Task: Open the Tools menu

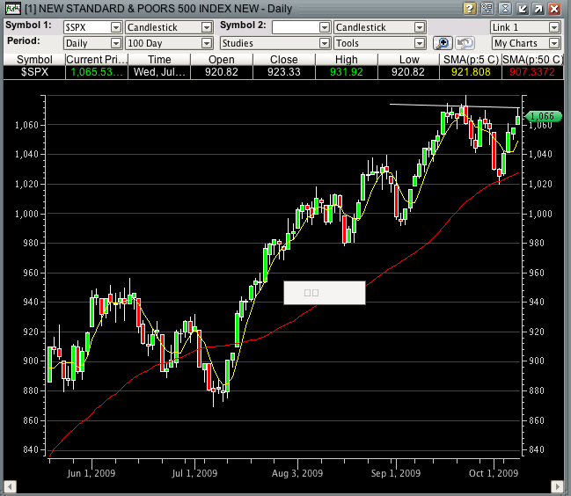Action: [x=379, y=43]
